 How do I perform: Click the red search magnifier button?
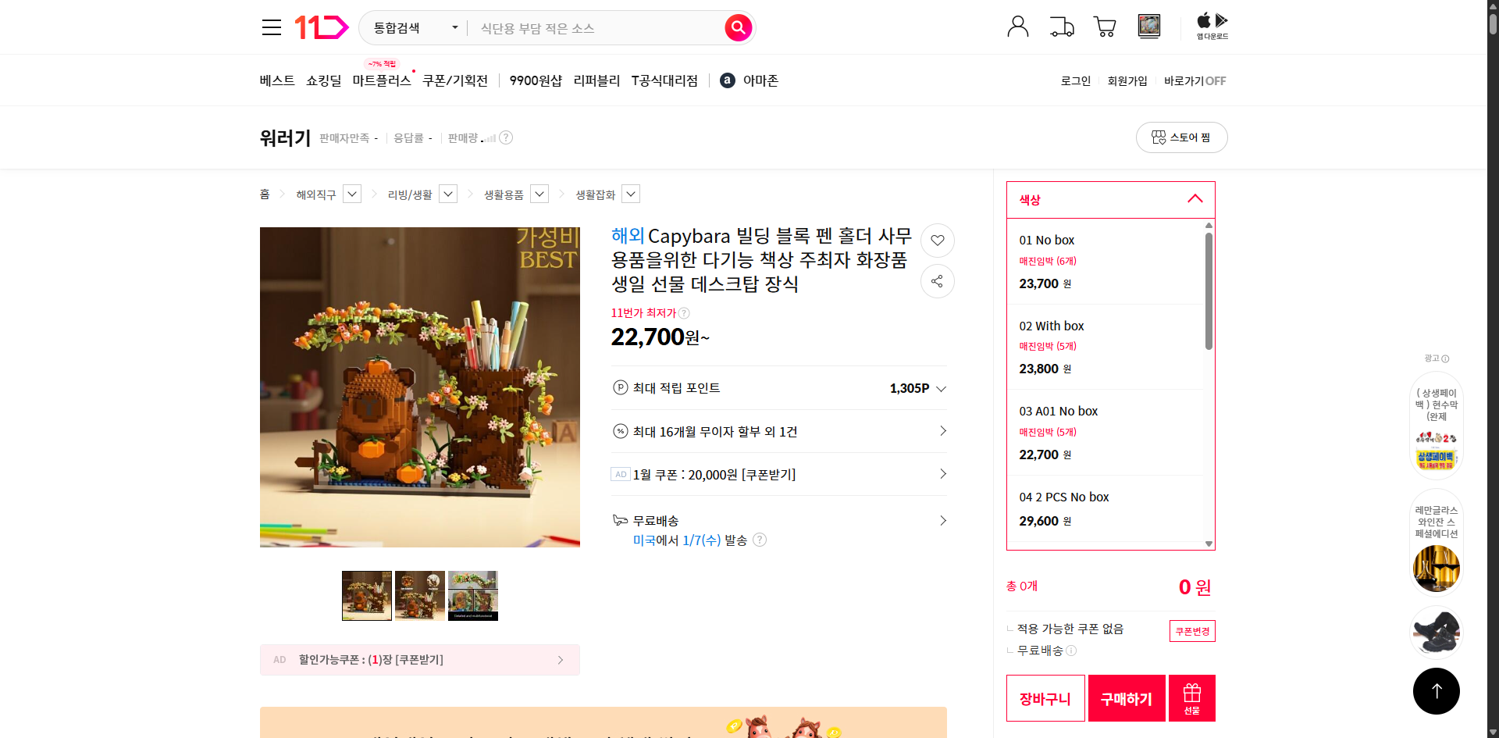pos(737,27)
